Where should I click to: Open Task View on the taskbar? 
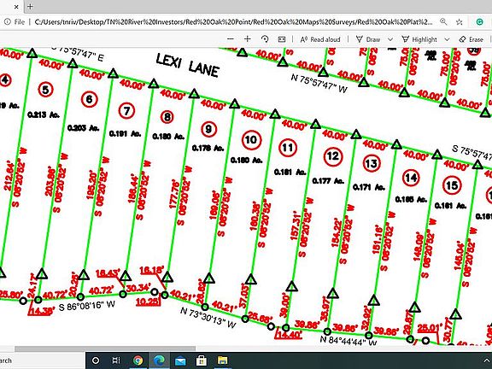116,360
